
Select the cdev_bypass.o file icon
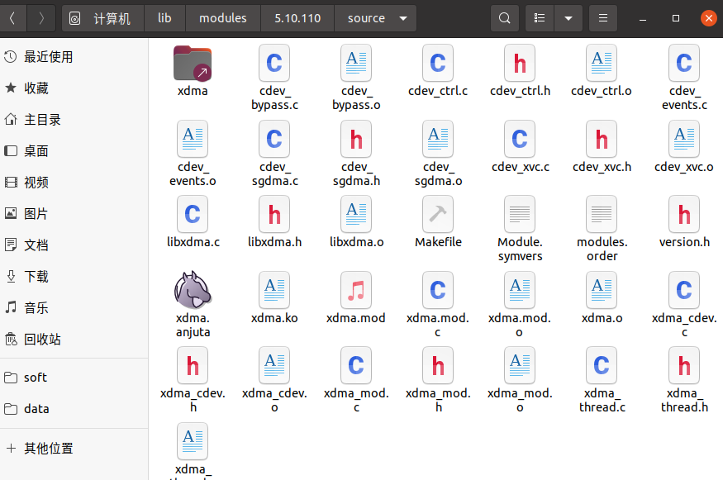point(356,63)
